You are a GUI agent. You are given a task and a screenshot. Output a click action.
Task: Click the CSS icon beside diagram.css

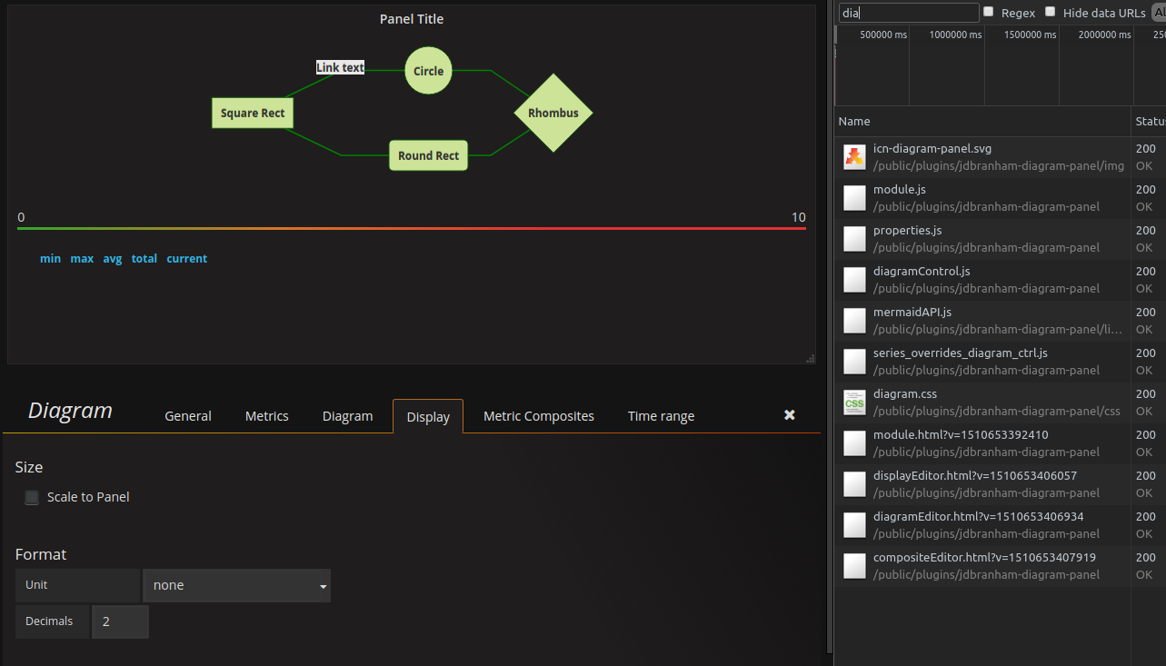(x=854, y=402)
